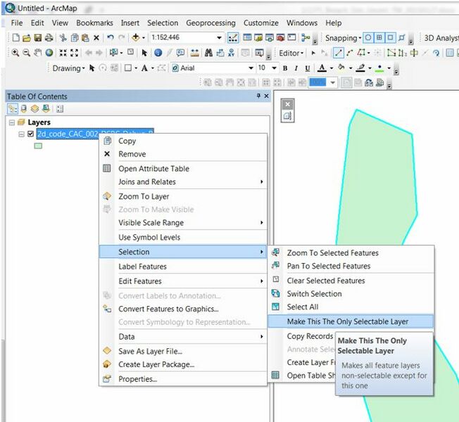The height and width of the screenshot is (422, 459).
Task: Open the HTML Popup tool
Action: (x=180, y=53)
